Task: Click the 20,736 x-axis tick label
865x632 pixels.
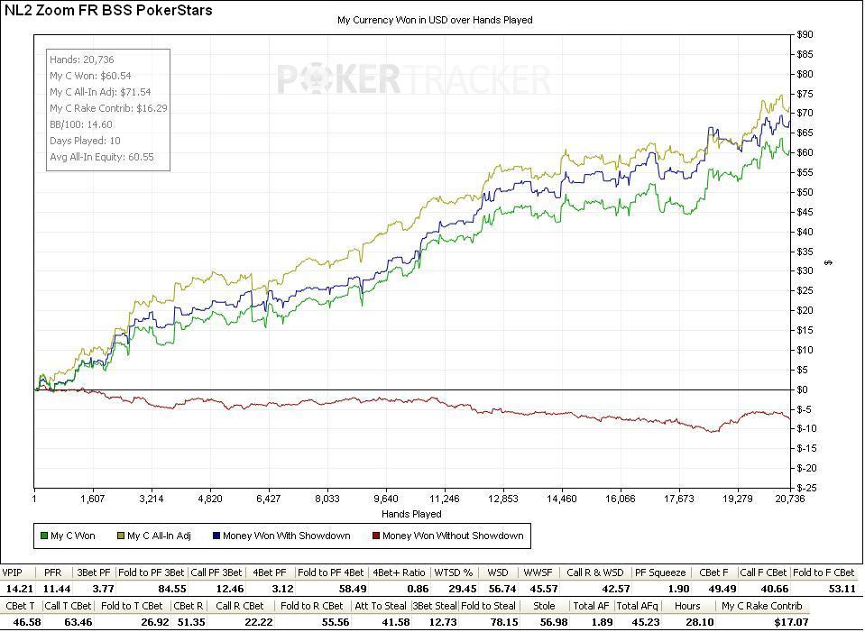Action: pos(789,499)
